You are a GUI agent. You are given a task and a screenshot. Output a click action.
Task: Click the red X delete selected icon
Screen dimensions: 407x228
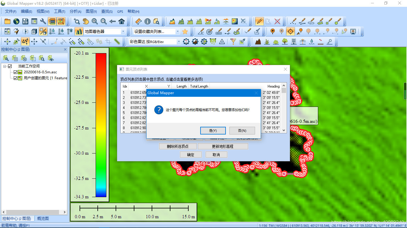[277, 21]
